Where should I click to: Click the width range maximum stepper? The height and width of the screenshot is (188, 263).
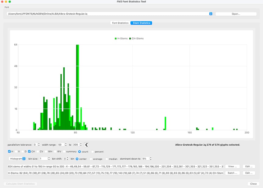pos(81,145)
